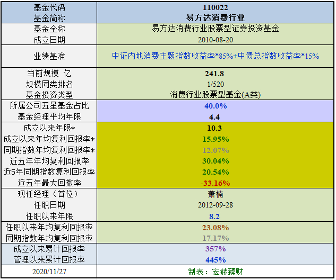Image resolution: width=336 pixels, height=280 pixels.
Task: Click the bottom label 同期指数年均复利回报率
Action: pyautogui.click(x=49, y=238)
